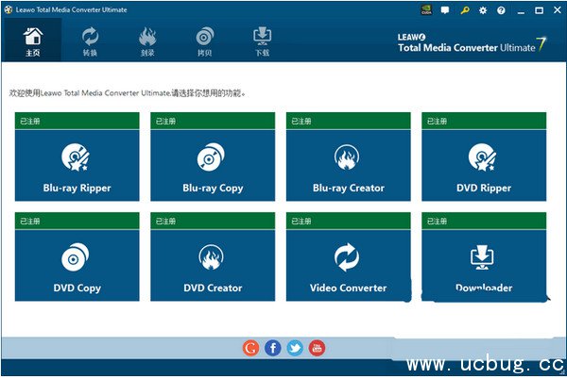567x378 pixels.
Task: Open the Downloader tile
Action: (483, 264)
